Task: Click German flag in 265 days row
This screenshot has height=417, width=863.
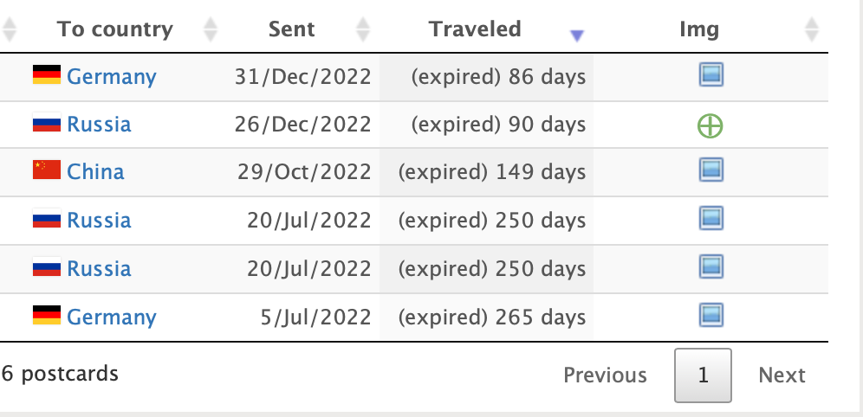Action: [47, 316]
